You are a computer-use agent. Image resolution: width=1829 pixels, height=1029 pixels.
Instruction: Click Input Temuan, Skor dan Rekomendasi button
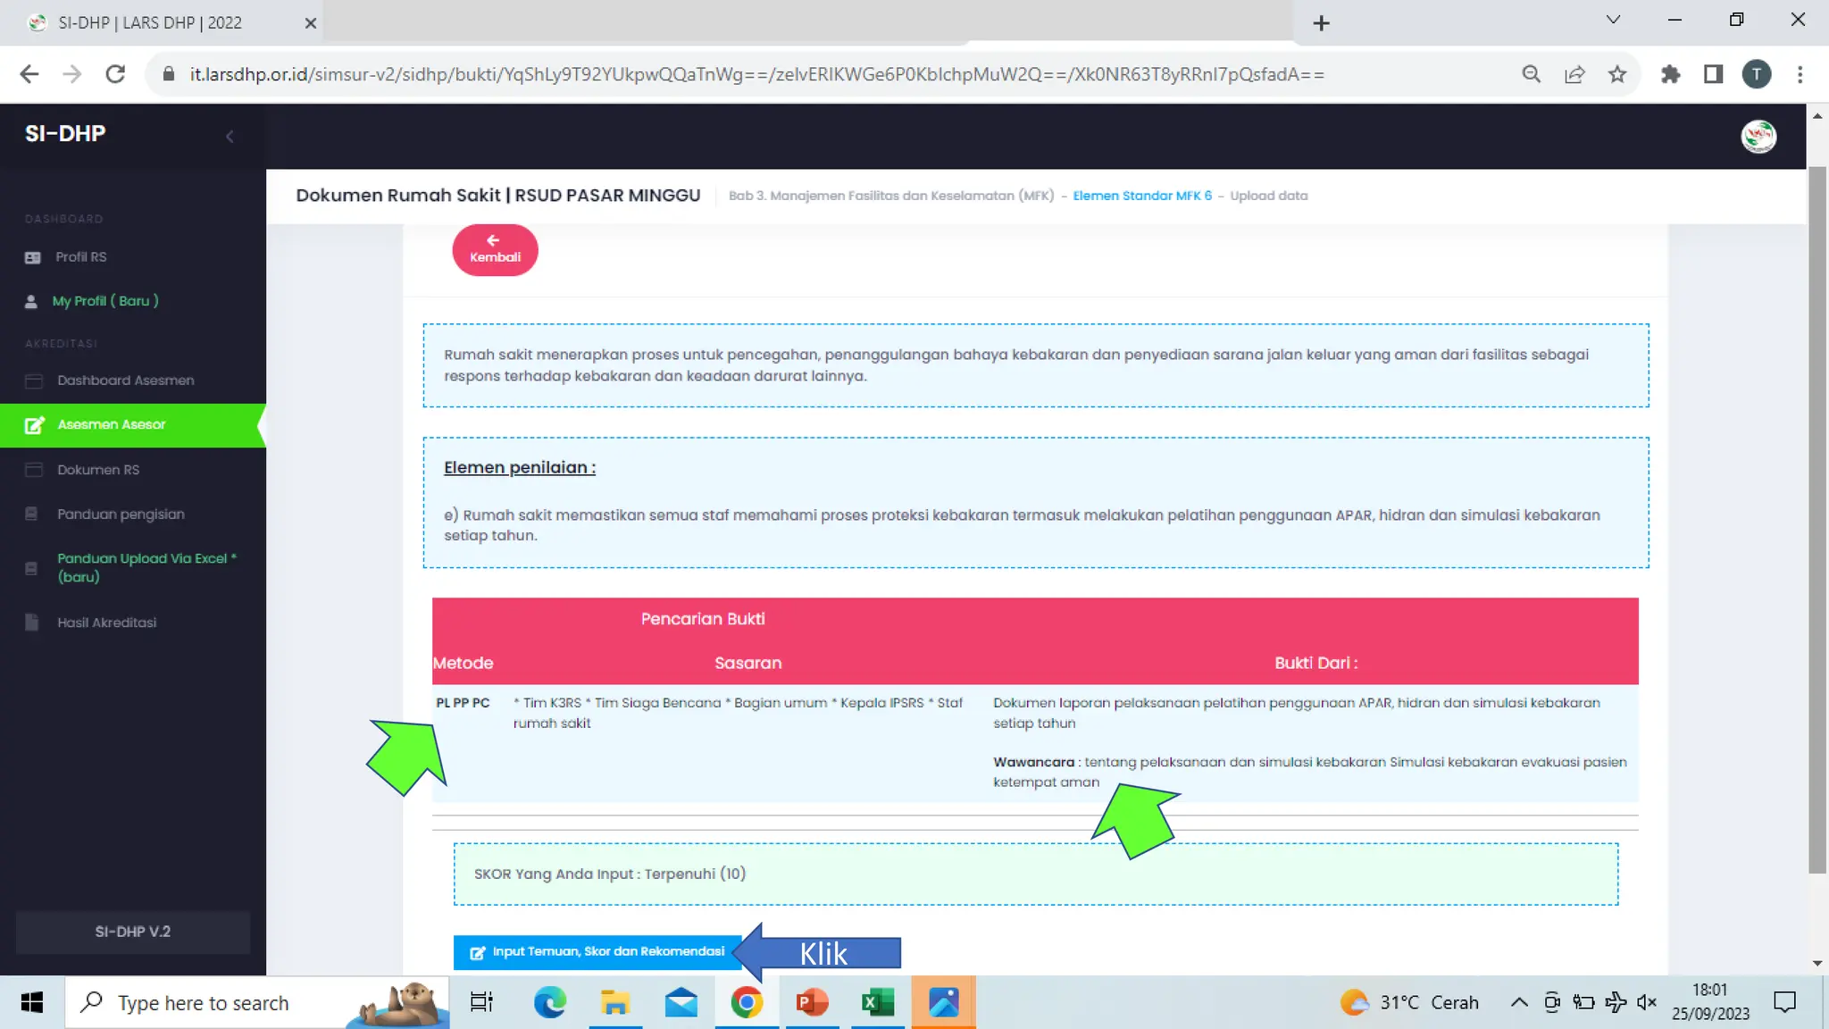tap(597, 952)
